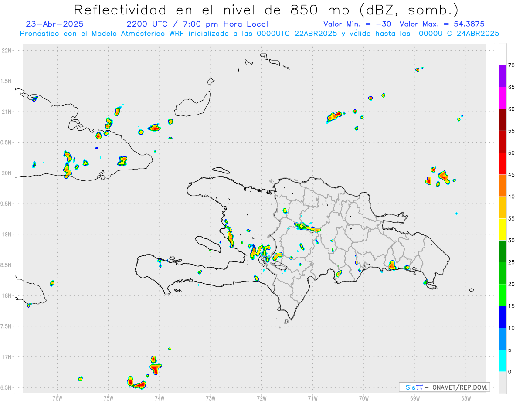Click the '69W' longitude label
Screen dimensions: 523x404
[415, 398]
